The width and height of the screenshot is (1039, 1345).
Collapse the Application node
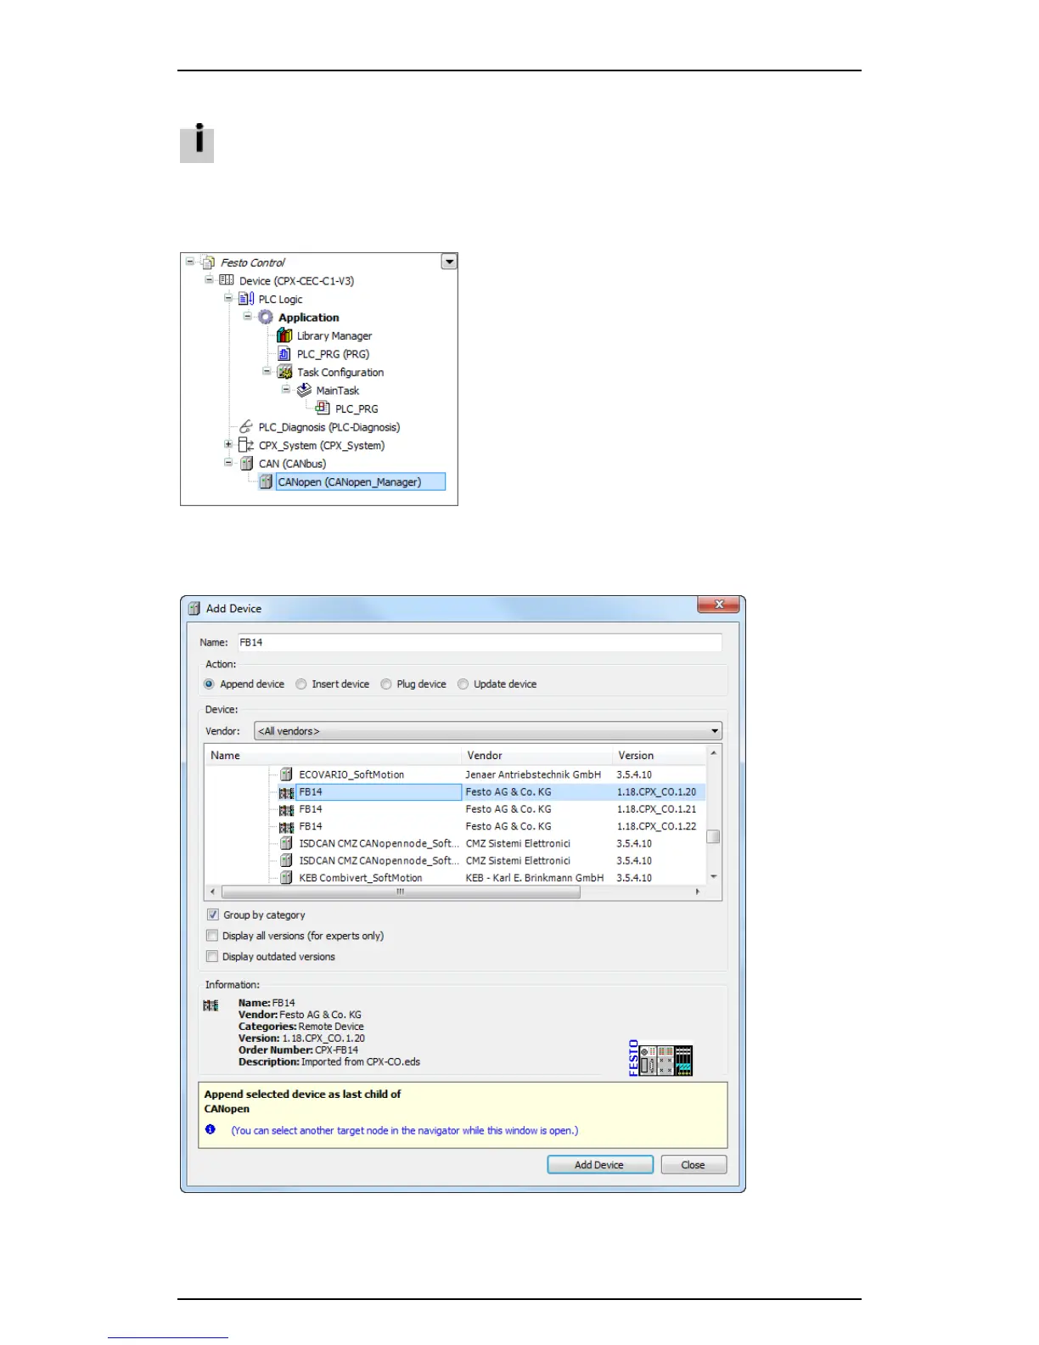(x=248, y=316)
